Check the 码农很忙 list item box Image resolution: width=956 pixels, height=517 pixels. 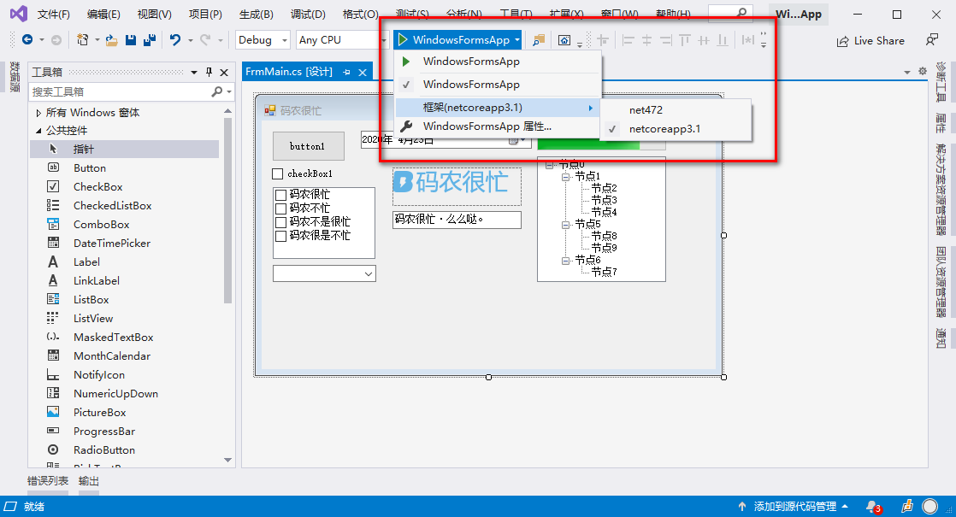281,195
